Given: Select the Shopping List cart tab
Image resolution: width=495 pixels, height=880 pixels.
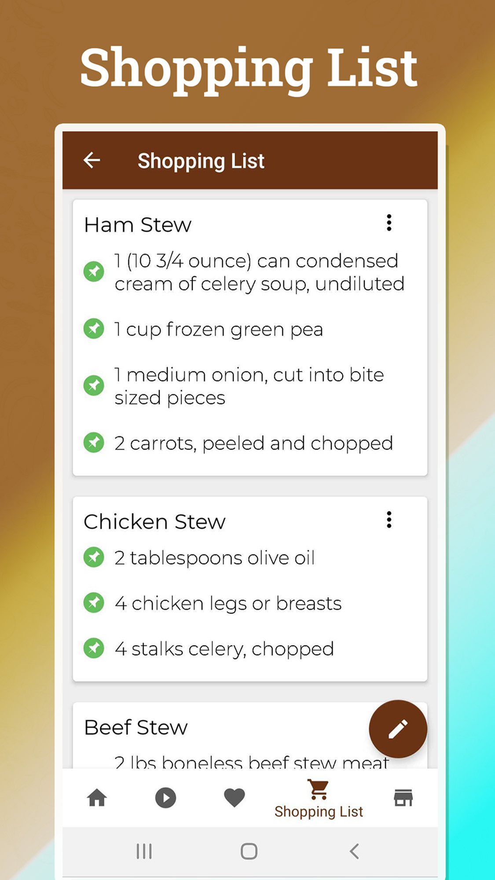Looking at the screenshot, I should [319, 799].
